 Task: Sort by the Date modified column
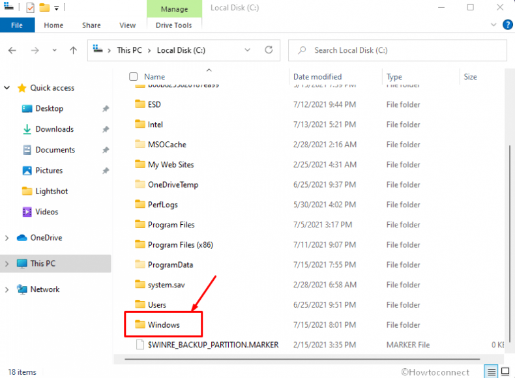pos(317,76)
